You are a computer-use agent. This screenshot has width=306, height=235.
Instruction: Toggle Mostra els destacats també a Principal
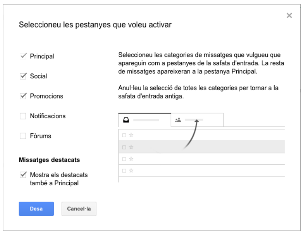pyautogui.click(x=23, y=174)
